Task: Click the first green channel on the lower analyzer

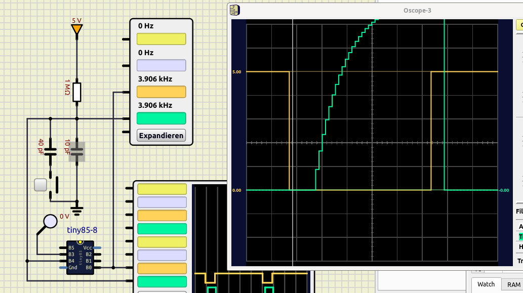Action: point(162,228)
